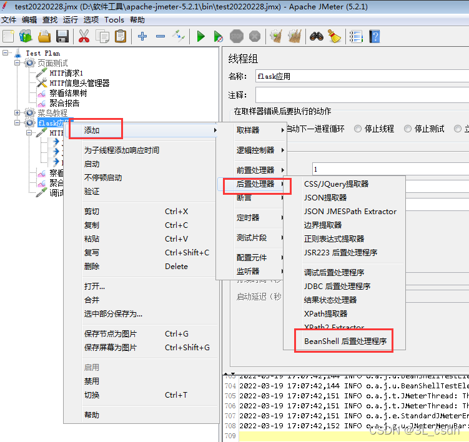Screen dimensions: 469x442
Task: Click the Toggle enable/disable icon
Action: (x=179, y=36)
